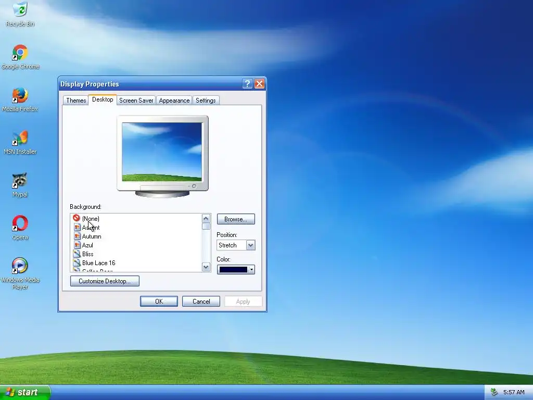Select the Google Chrome desktop shortcut
Viewport: 533px width, 400px height.
coord(20,57)
